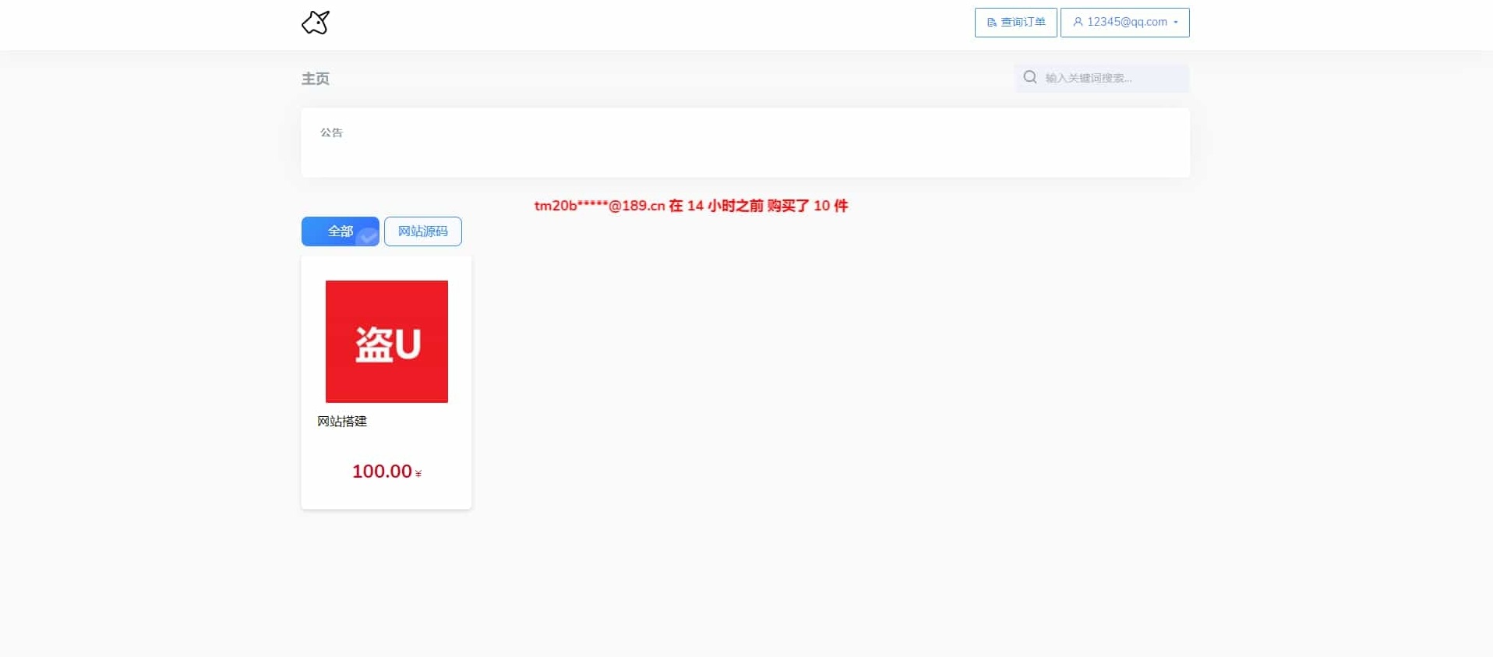Select the 全部 category tab
1493x657 pixels.
click(341, 231)
